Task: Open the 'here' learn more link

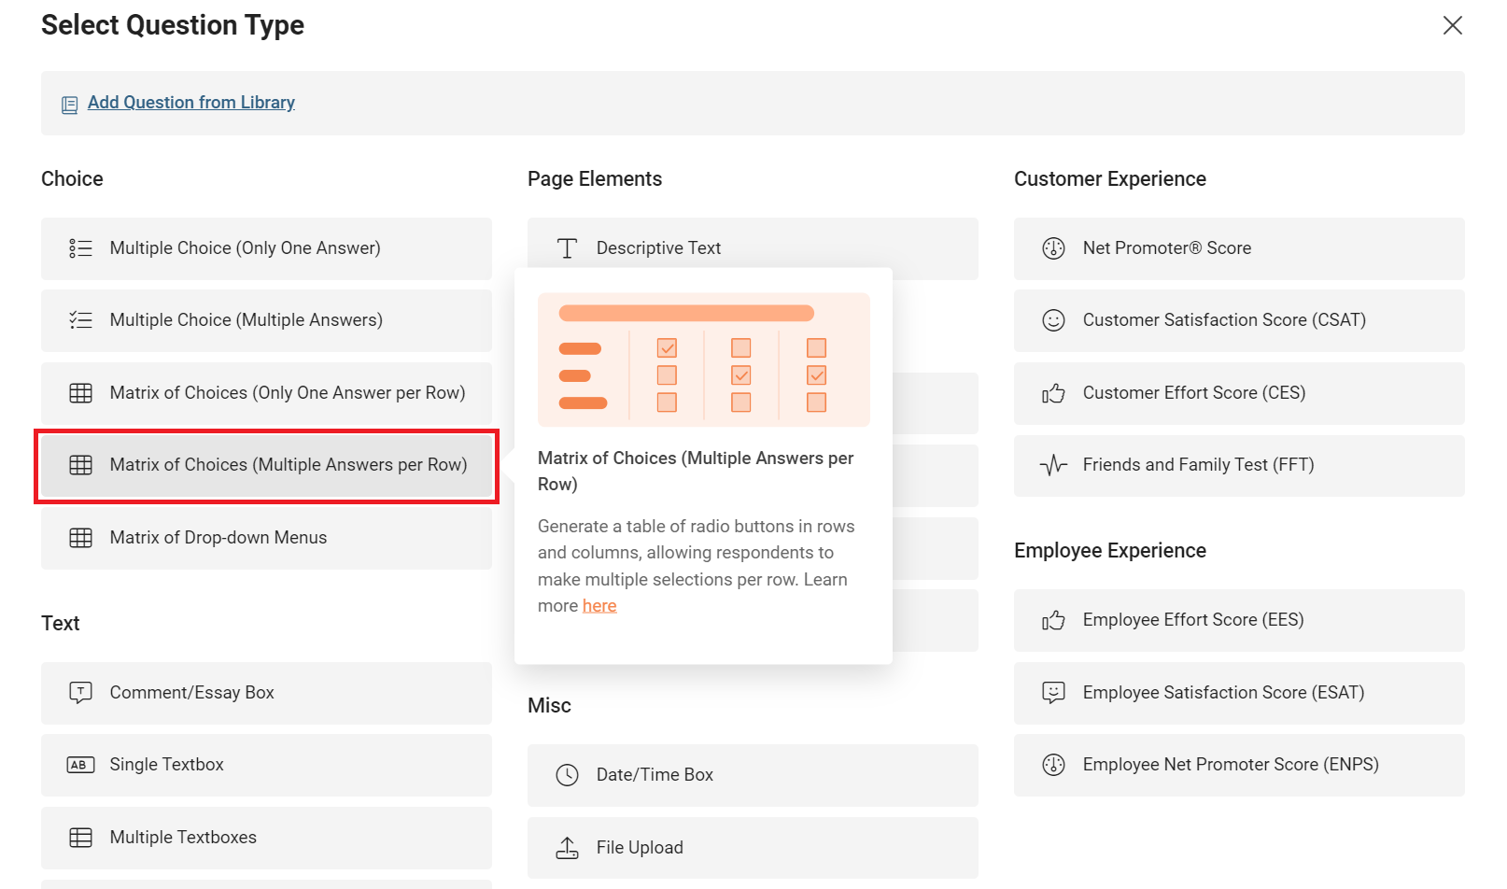Action: coord(599,606)
